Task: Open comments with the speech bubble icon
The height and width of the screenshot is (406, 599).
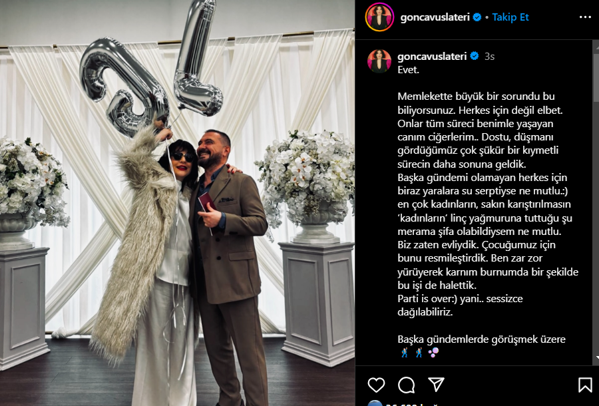Action: [406, 385]
